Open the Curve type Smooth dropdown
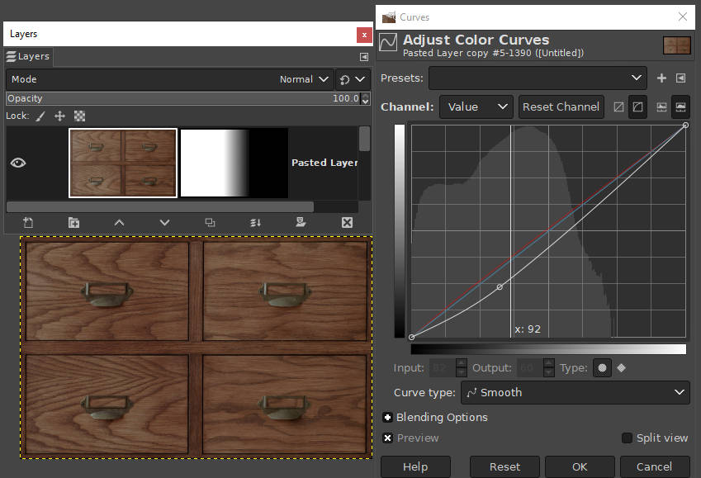 point(542,392)
